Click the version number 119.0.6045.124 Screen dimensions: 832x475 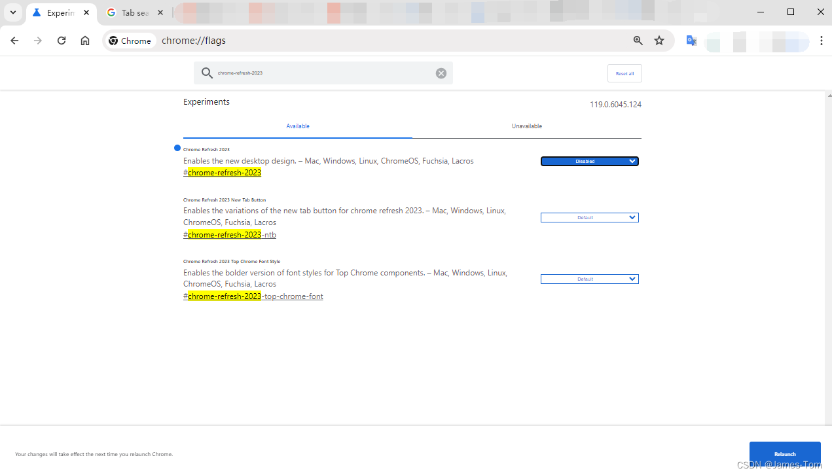pyautogui.click(x=615, y=105)
